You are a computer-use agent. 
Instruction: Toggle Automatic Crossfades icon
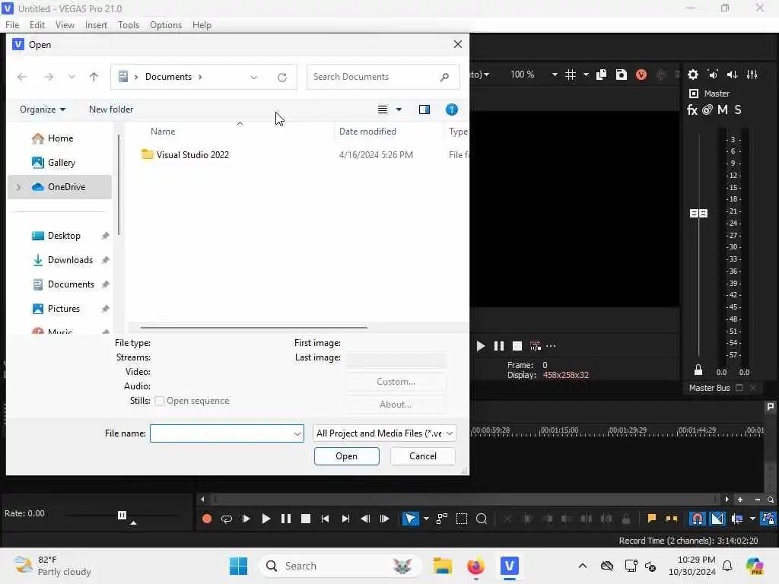point(717,519)
